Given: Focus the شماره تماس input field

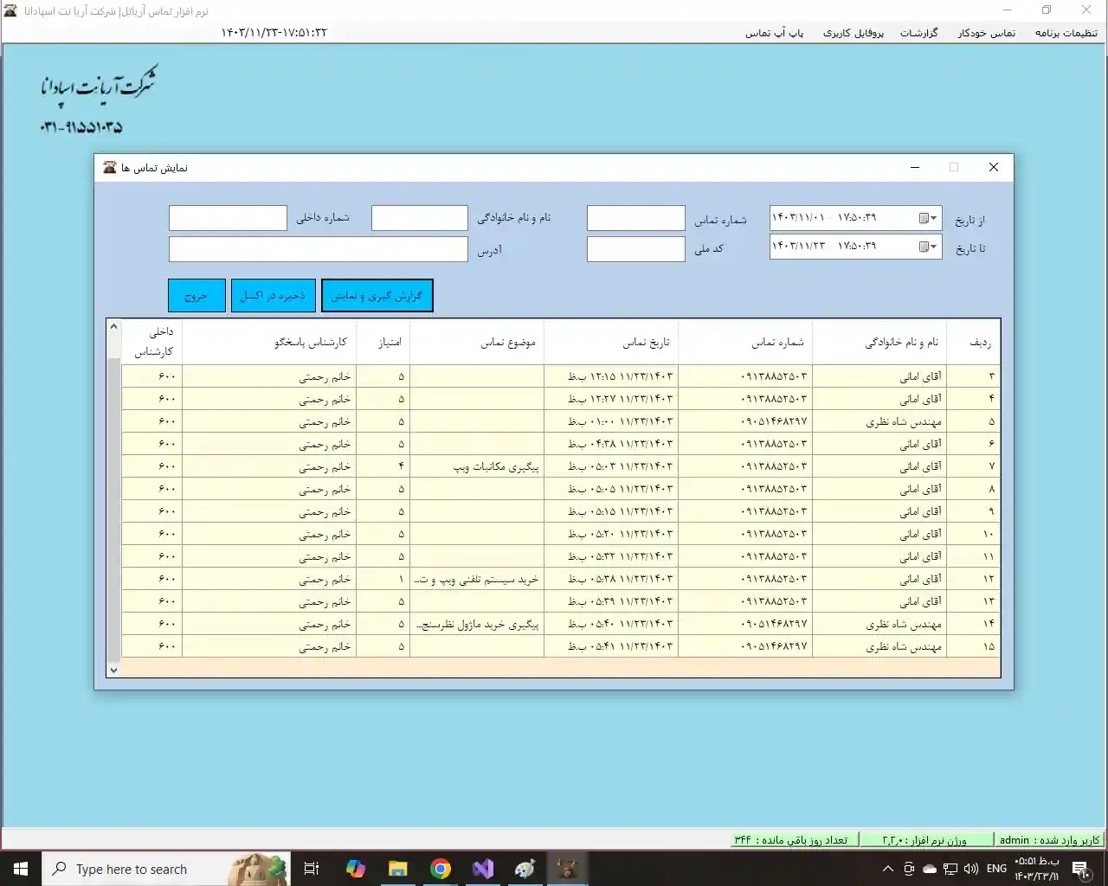Looking at the screenshot, I should [x=635, y=218].
